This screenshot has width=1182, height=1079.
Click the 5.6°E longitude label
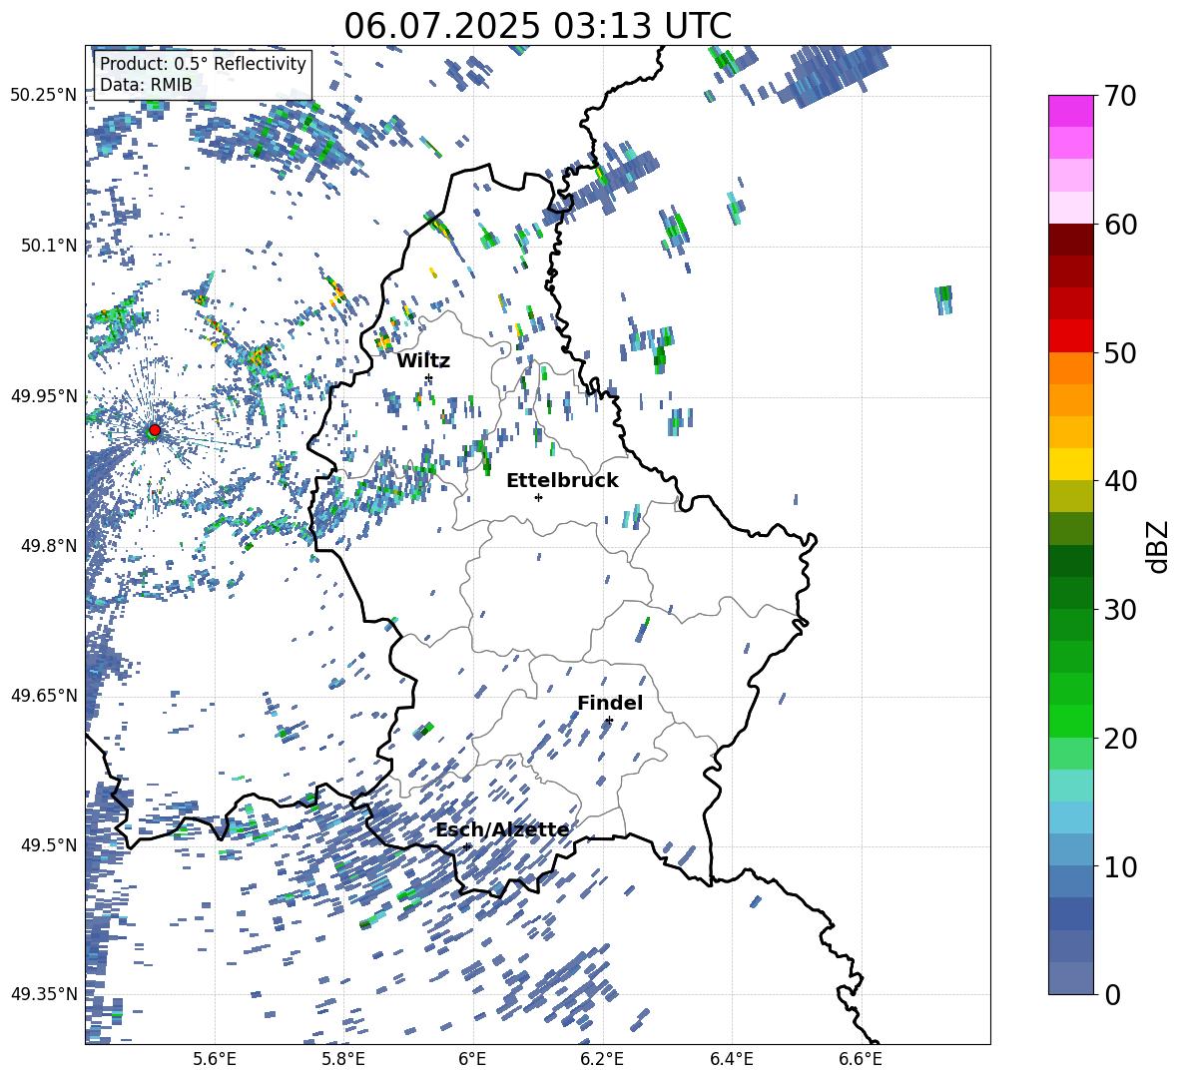215,1059
